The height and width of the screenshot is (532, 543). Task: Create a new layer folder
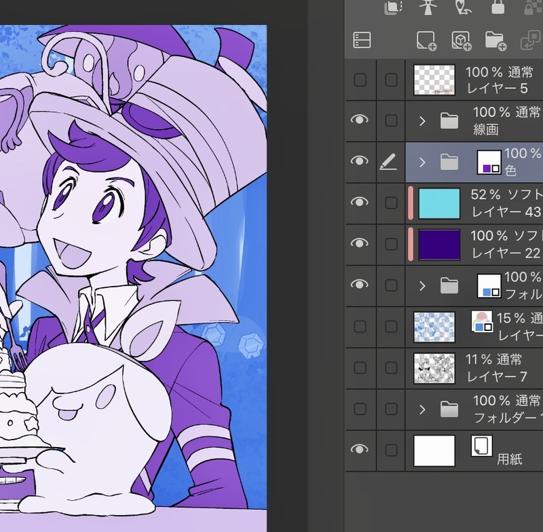[x=496, y=41]
